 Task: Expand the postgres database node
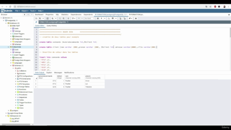click(x=8, y=110)
